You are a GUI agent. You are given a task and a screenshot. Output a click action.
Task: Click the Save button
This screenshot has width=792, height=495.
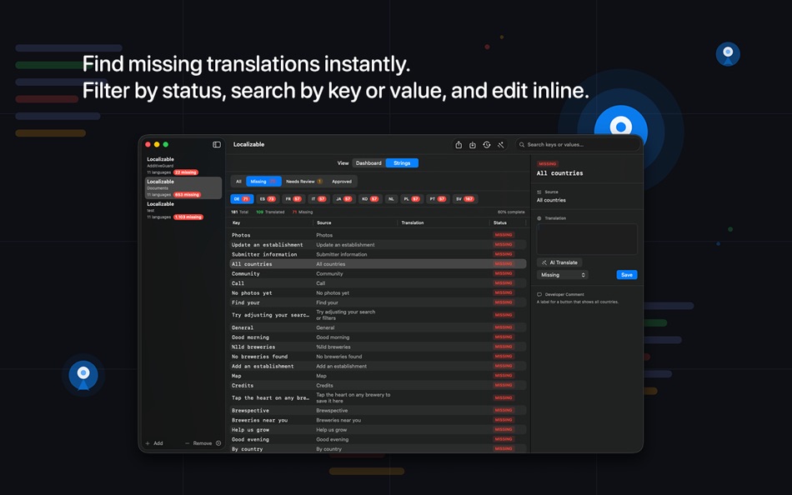[627, 275]
